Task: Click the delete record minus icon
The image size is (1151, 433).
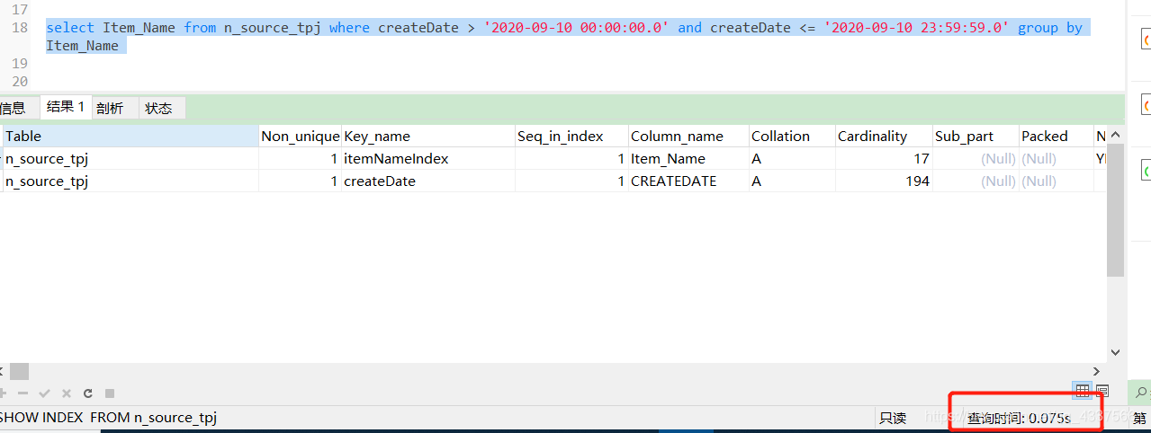Action: (22, 393)
